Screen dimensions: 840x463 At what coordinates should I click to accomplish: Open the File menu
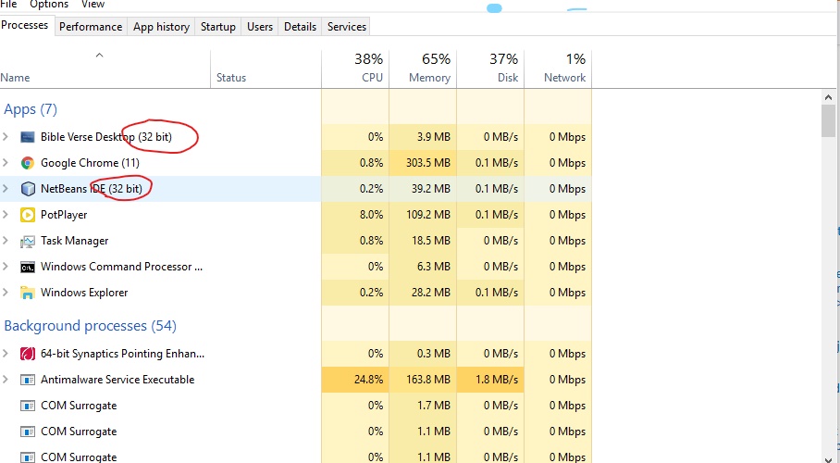pos(9,5)
